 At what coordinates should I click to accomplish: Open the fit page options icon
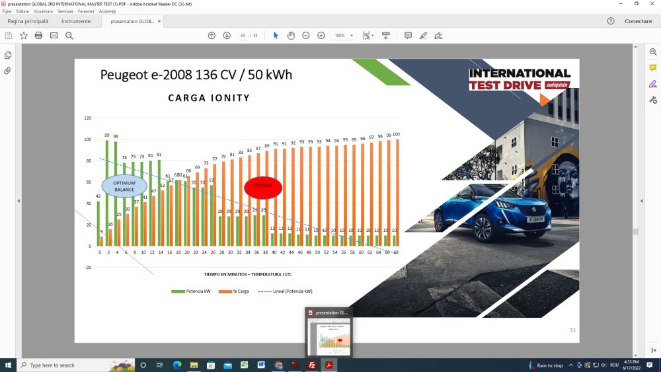click(368, 36)
